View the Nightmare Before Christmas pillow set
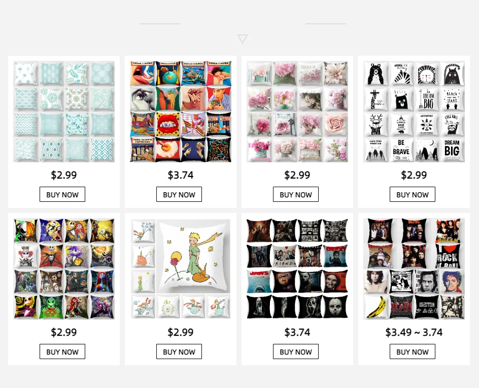 (64, 269)
